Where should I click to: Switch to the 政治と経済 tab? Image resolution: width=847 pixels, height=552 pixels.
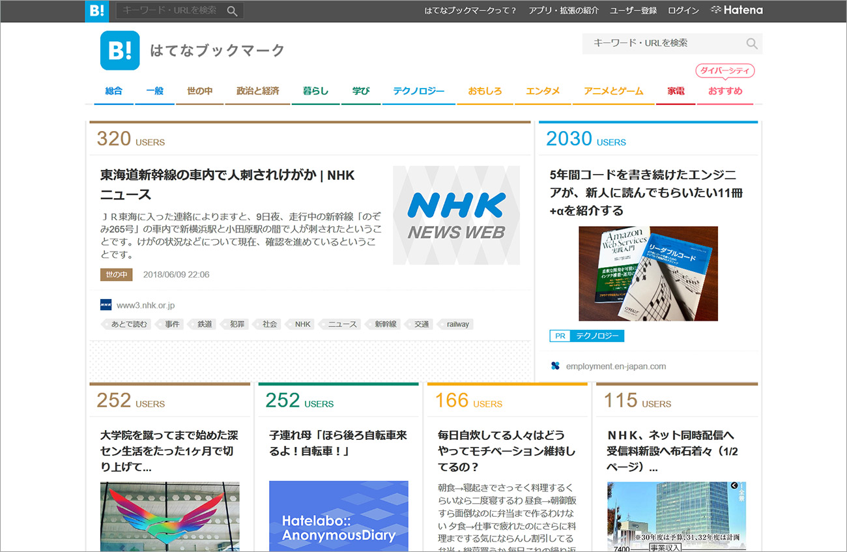point(257,91)
